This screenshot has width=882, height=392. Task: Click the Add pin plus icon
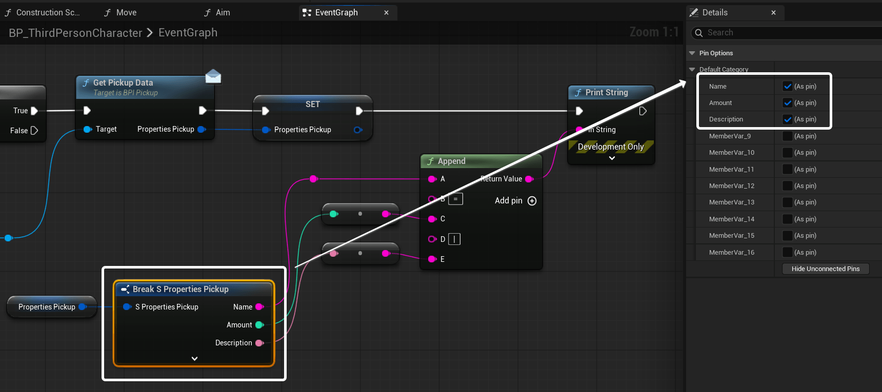point(532,201)
